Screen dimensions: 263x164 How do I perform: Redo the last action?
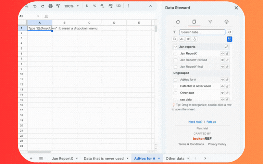[x=42, y=6]
